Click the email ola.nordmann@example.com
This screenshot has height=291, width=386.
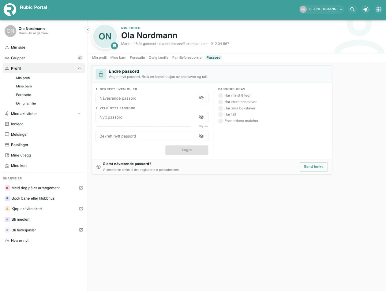click(x=183, y=44)
